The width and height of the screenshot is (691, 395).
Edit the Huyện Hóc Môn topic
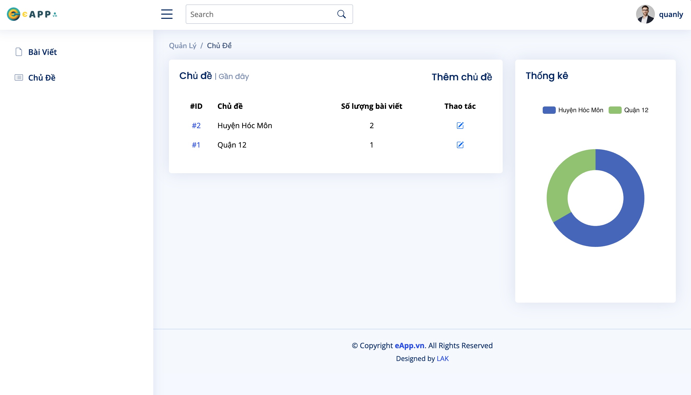click(x=460, y=125)
